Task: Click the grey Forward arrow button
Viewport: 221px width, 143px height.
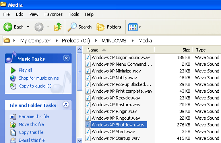Action: 39,27
